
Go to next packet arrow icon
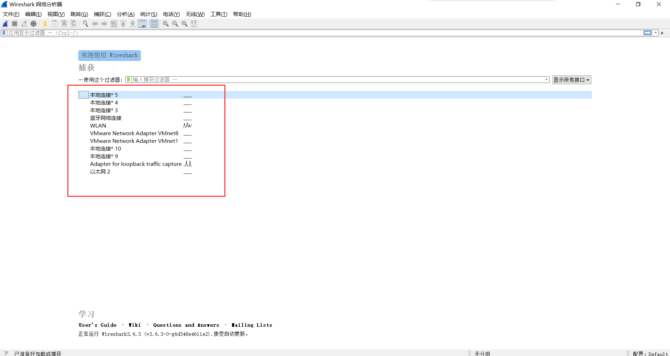tap(104, 24)
